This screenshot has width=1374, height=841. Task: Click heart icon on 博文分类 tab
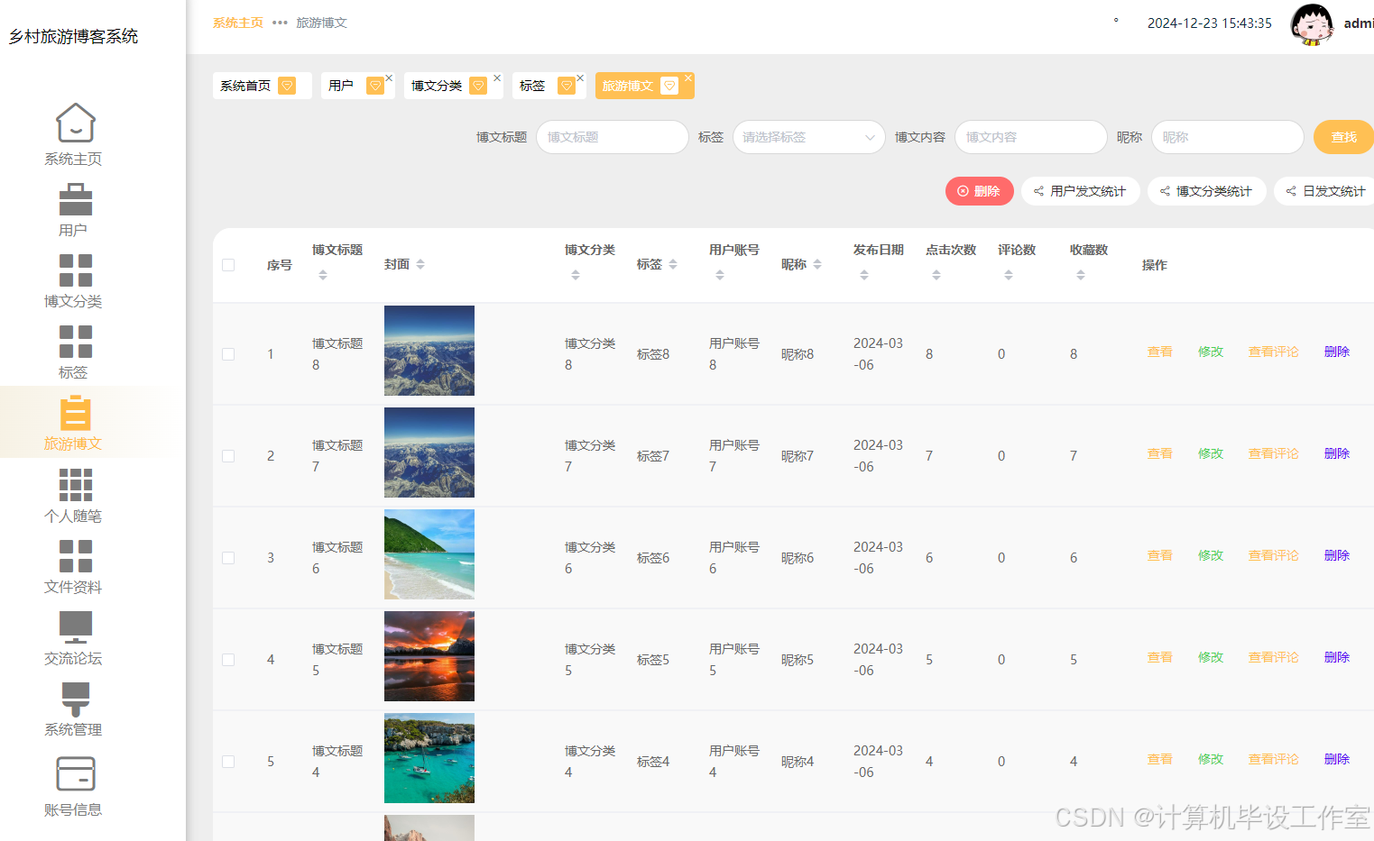click(x=478, y=86)
